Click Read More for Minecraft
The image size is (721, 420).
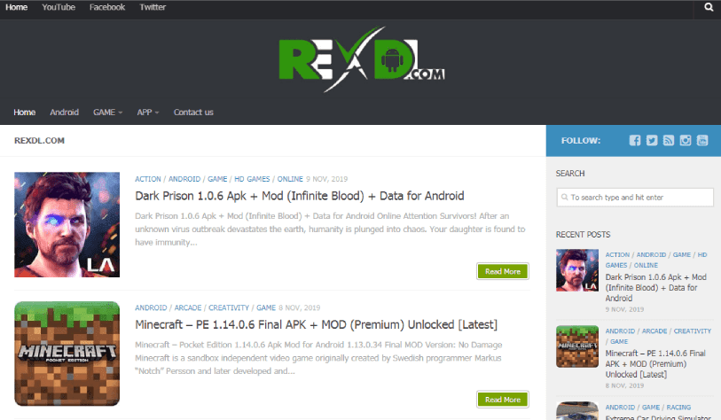pyautogui.click(x=503, y=400)
